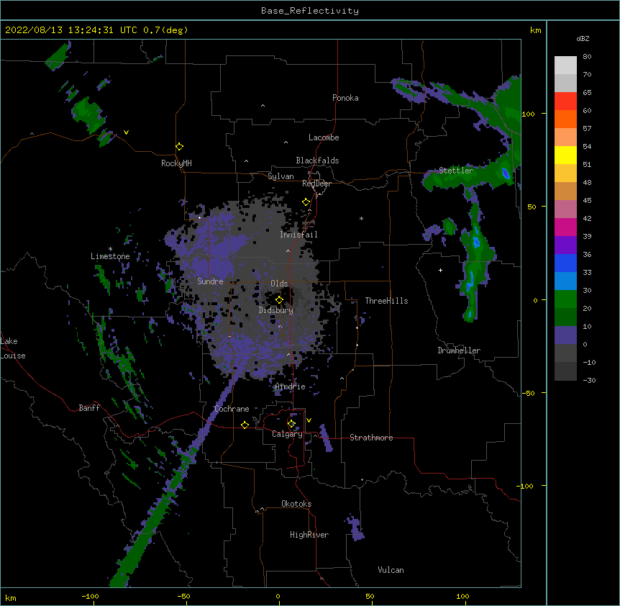
Task: Click the 80 value at legend top
Action: click(x=587, y=57)
